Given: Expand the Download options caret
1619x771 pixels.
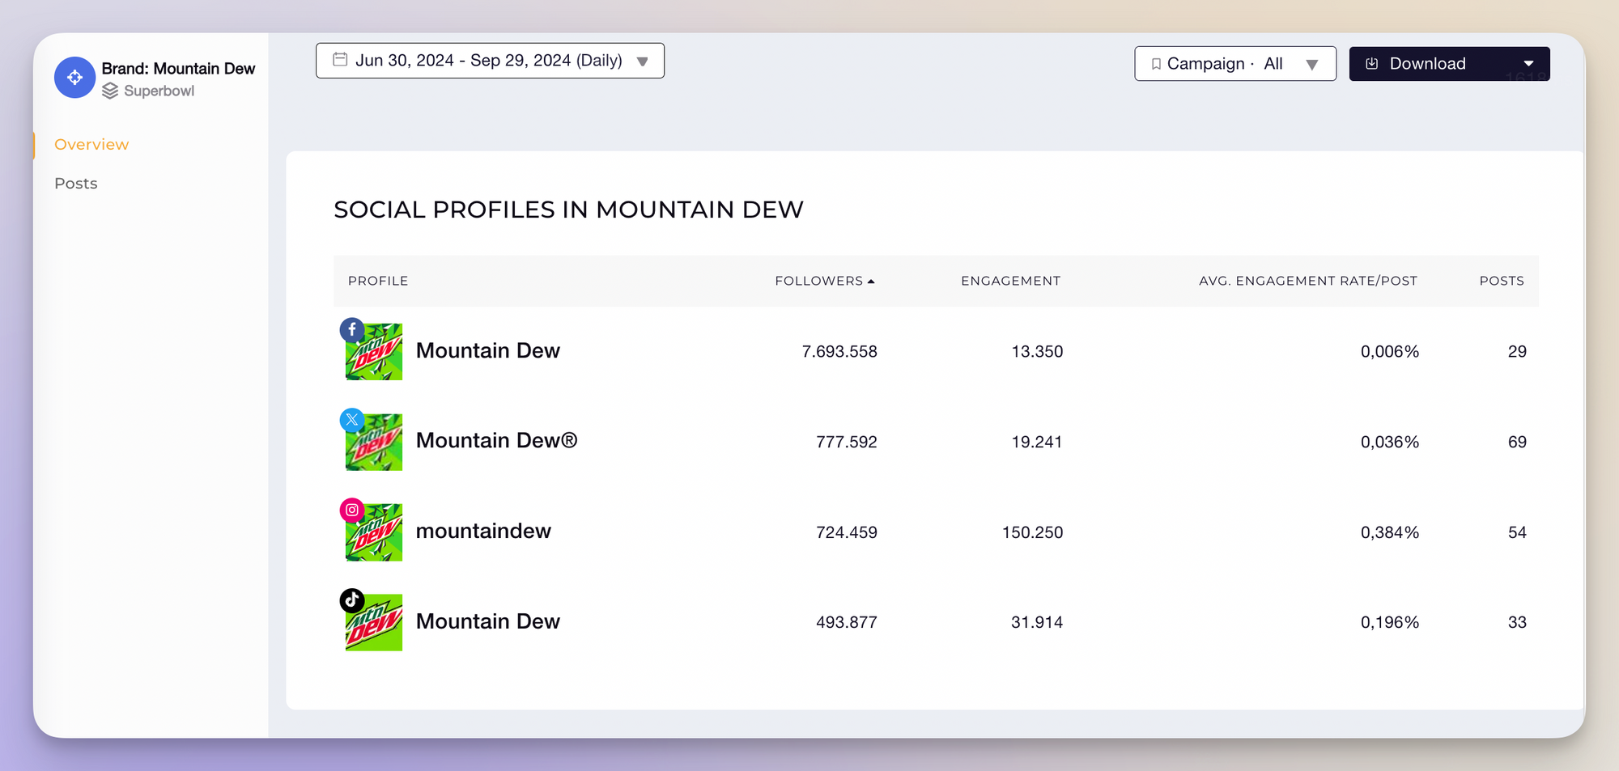Looking at the screenshot, I should [1528, 64].
